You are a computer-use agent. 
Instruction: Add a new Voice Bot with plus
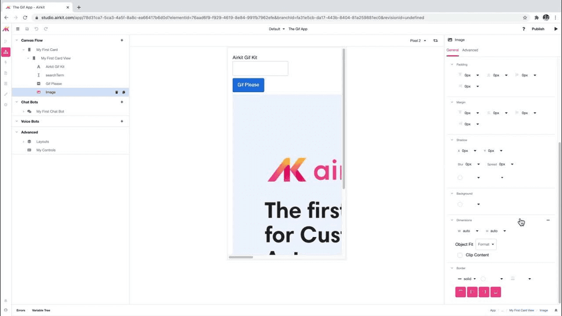click(122, 121)
